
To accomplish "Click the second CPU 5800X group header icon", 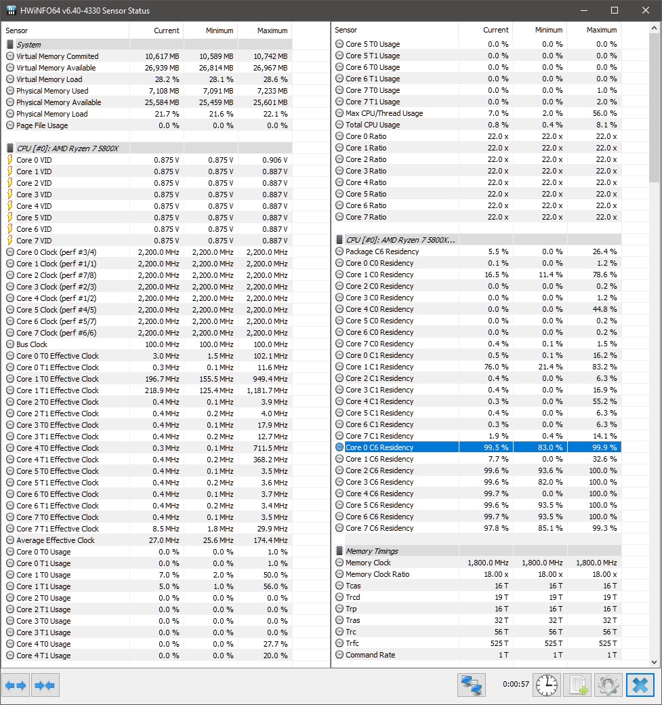I will pyautogui.click(x=339, y=240).
